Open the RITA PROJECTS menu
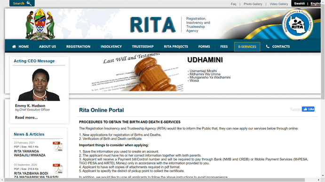325x182 pixels. tap(176, 46)
